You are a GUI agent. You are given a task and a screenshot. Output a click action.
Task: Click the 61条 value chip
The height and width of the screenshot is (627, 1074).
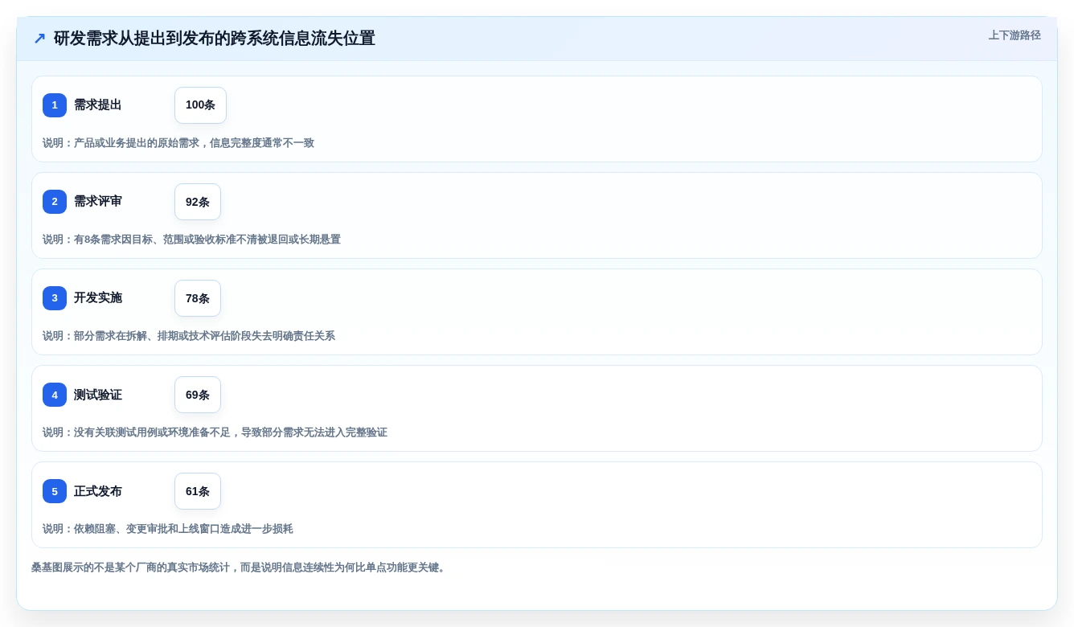198,491
